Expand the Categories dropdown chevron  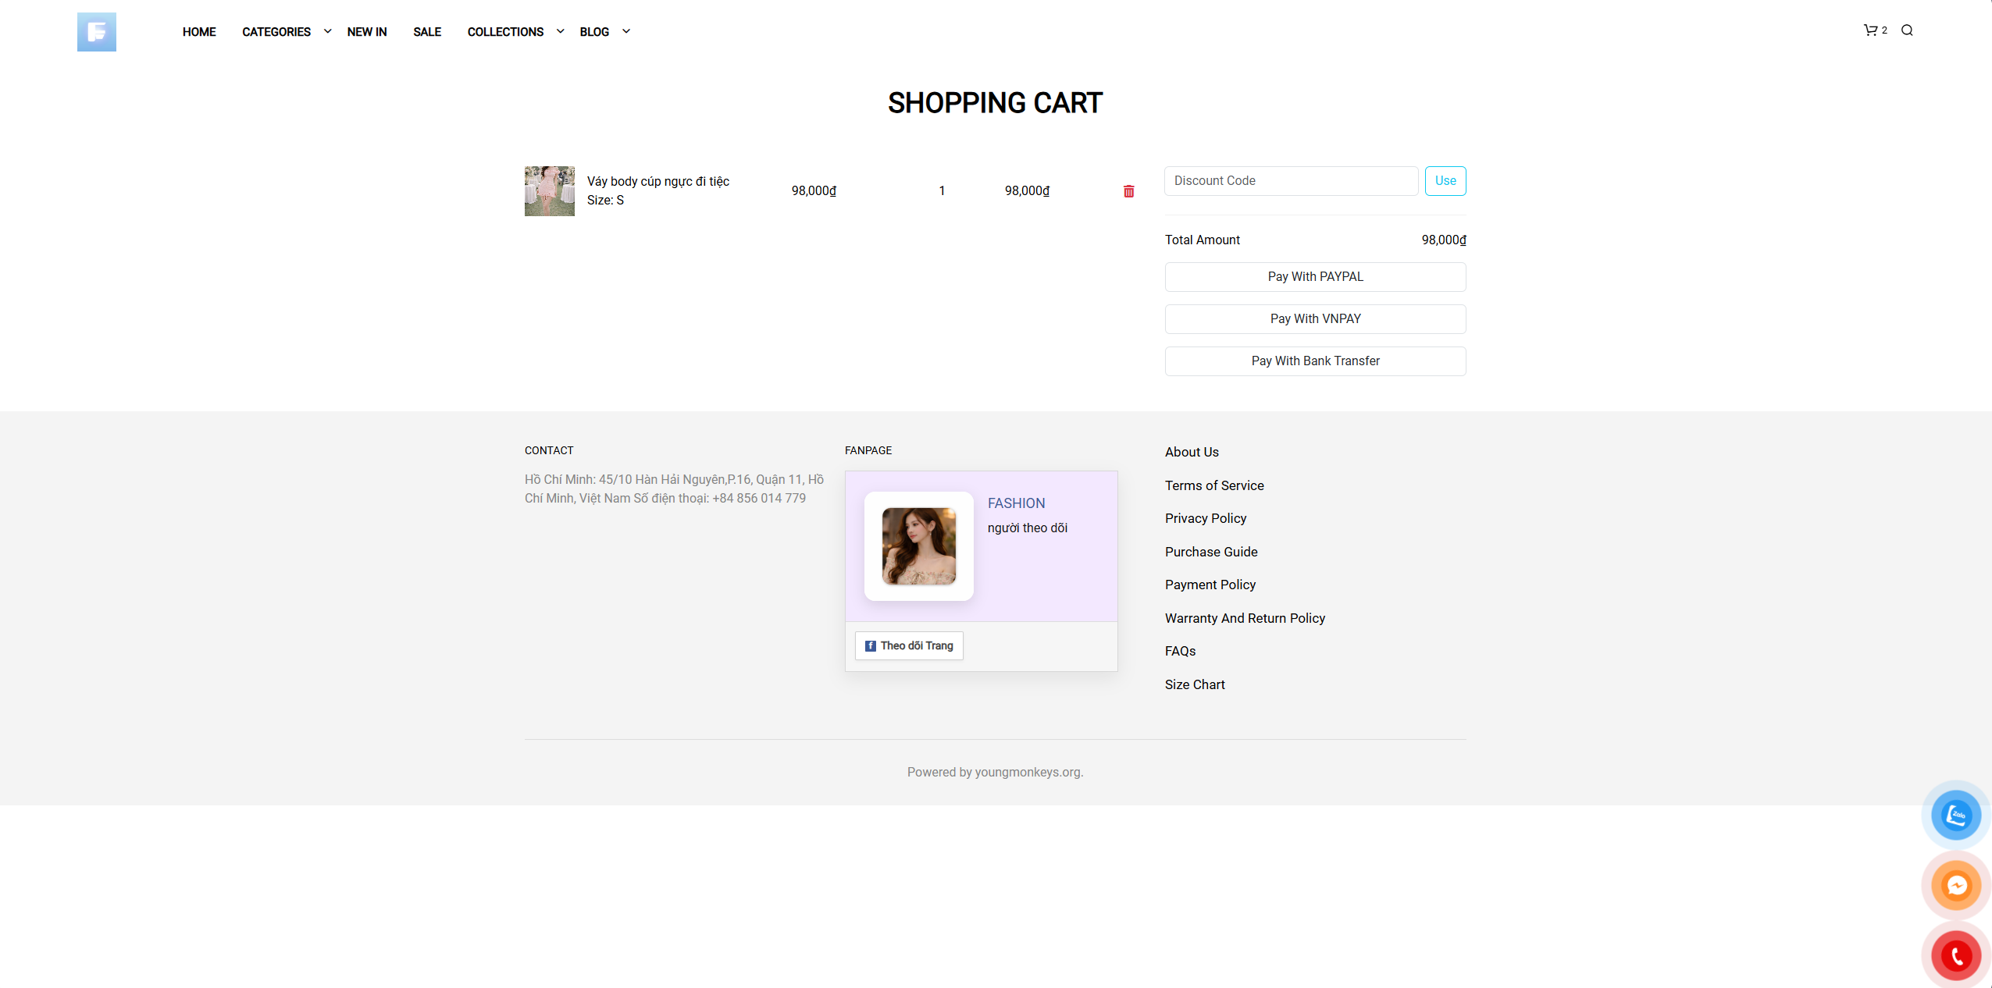327,31
